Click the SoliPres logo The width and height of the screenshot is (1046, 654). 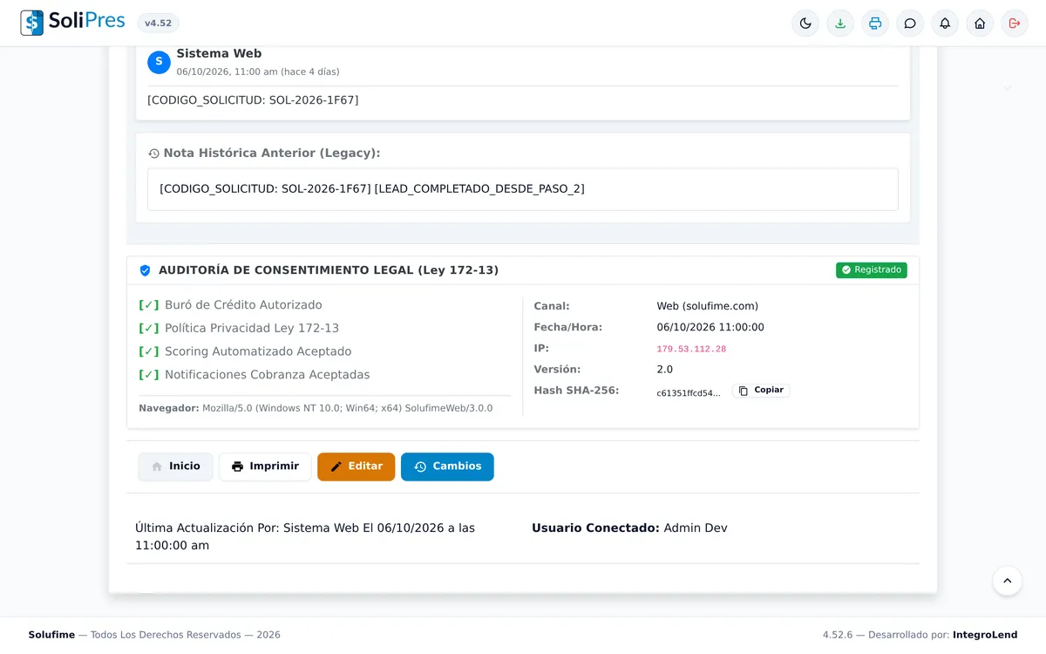(73, 23)
